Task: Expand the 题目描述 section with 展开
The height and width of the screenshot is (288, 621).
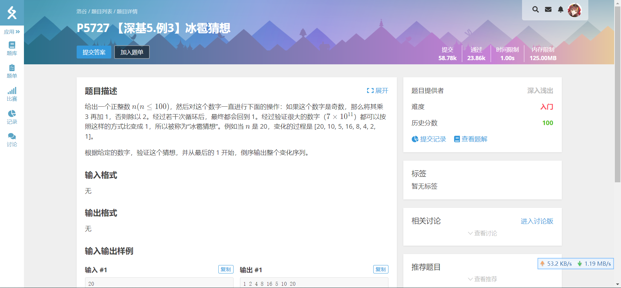Action: pyautogui.click(x=377, y=91)
